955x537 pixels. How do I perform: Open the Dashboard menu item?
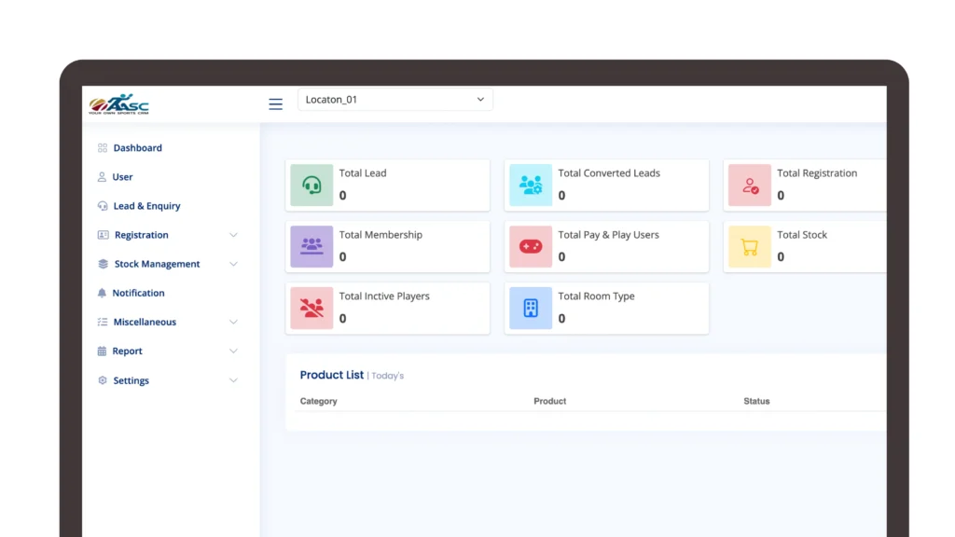[137, 148]
